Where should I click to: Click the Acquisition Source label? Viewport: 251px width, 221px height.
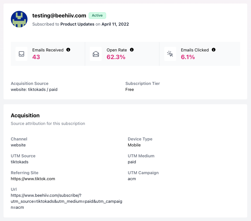[x=30, y=84]
